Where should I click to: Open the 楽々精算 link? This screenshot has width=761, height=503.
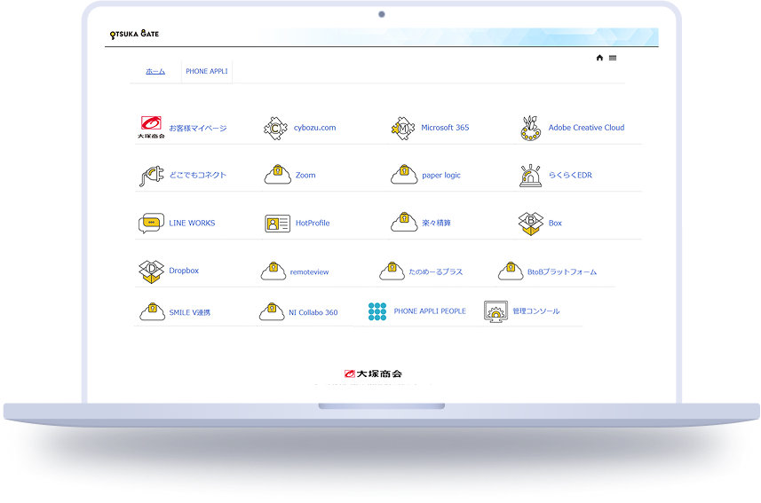tap(436, 224)
